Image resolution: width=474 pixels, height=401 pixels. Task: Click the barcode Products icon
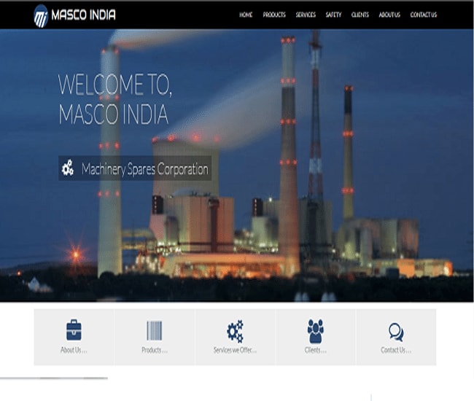click(x=154, y=330)
